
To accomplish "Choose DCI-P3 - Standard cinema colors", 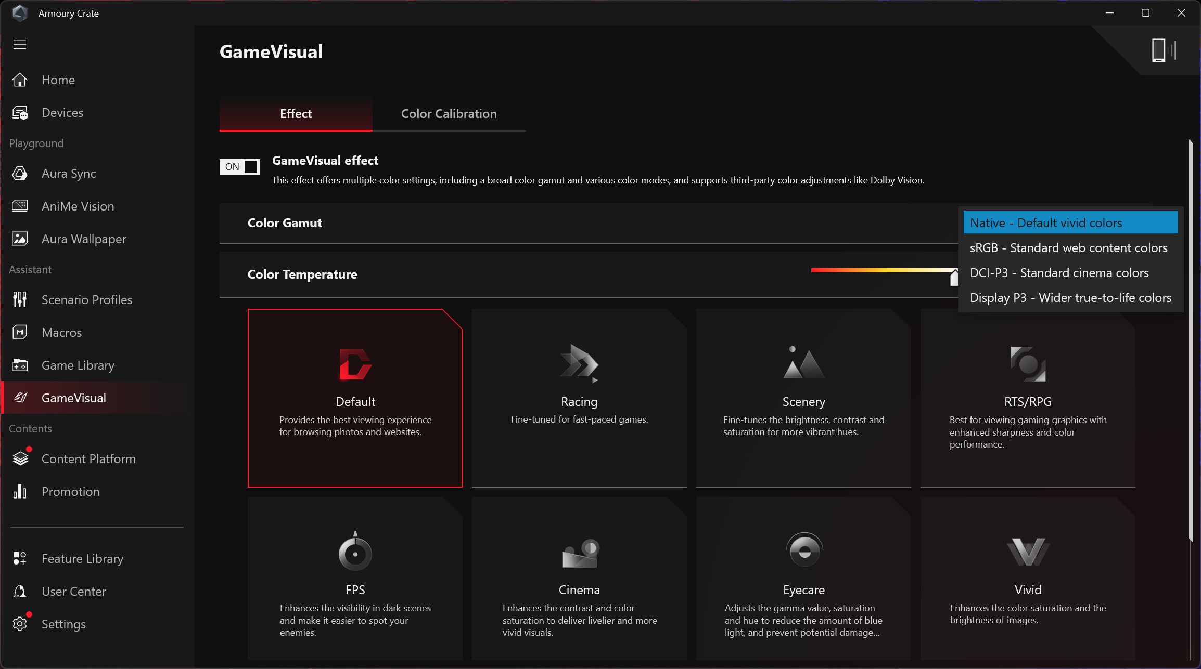I will [x=1070, y=273].
